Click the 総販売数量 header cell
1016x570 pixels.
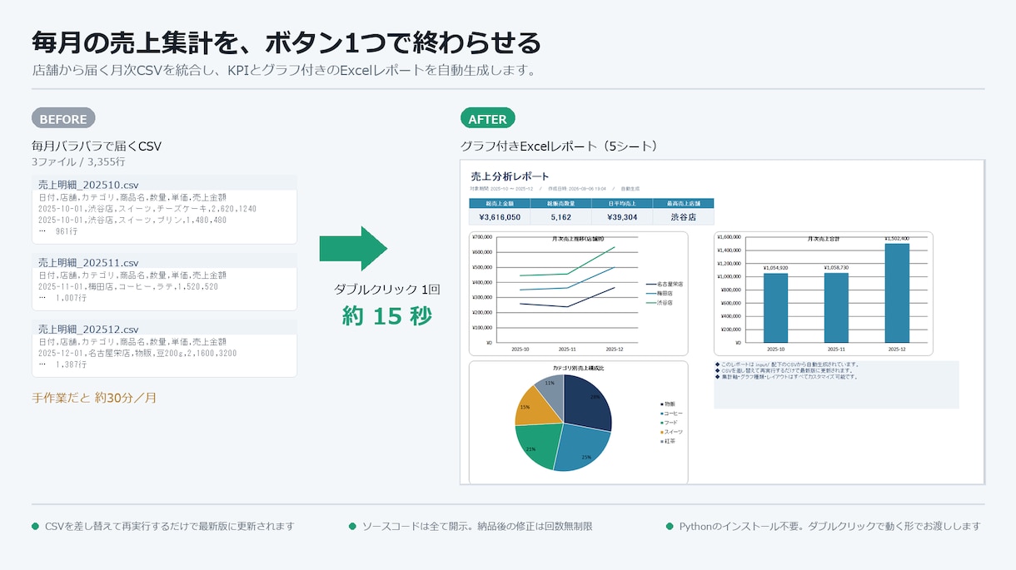point(560,203)
